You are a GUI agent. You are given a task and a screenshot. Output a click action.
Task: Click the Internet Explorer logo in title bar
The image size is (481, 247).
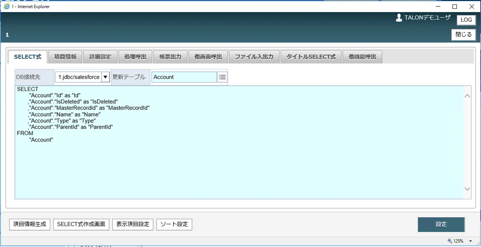pyautogui.click(x=6, y=6)
